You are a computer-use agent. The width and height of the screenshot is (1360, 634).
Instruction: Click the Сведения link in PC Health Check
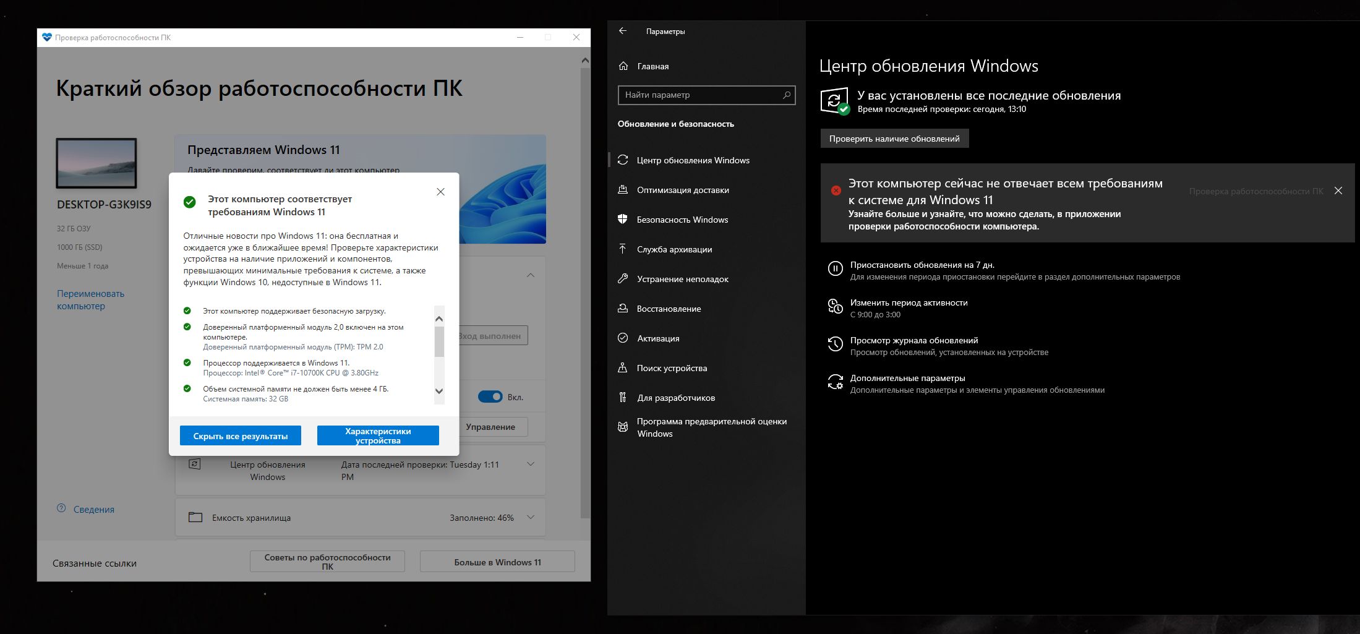(x=94, y=509)
